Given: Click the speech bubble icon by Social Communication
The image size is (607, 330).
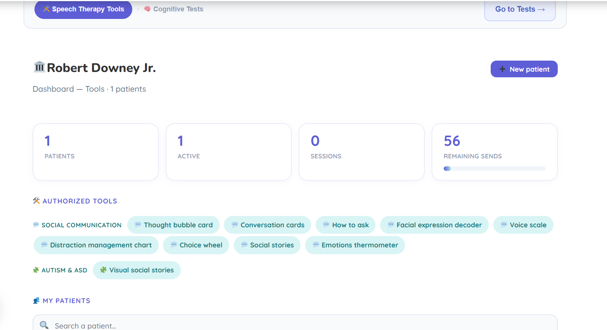Looking at the screenshot, I should coord(36,225).
